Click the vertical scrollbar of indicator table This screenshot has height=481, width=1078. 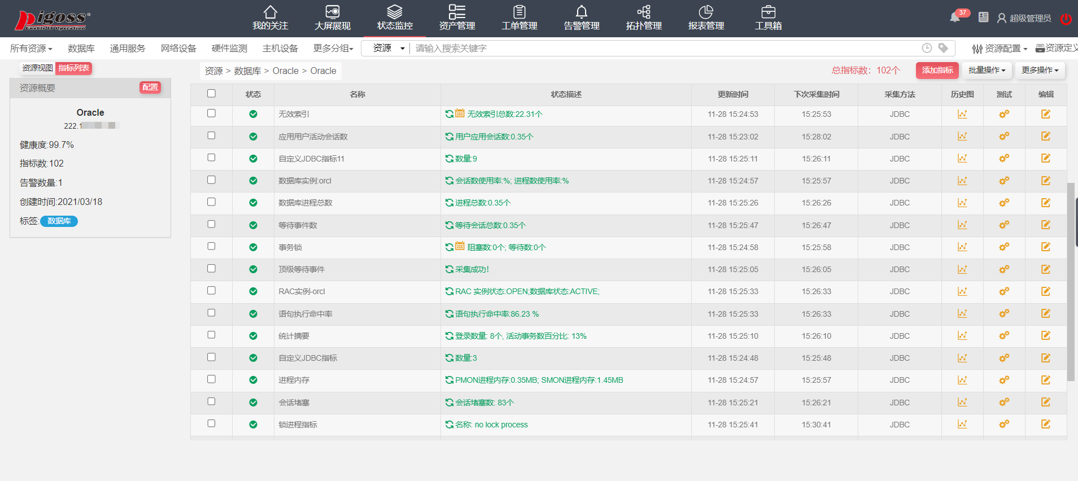click(x=1070, y=281)
